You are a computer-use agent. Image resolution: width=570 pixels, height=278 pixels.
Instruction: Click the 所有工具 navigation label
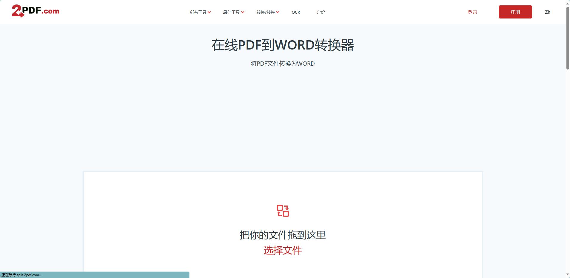198,12
